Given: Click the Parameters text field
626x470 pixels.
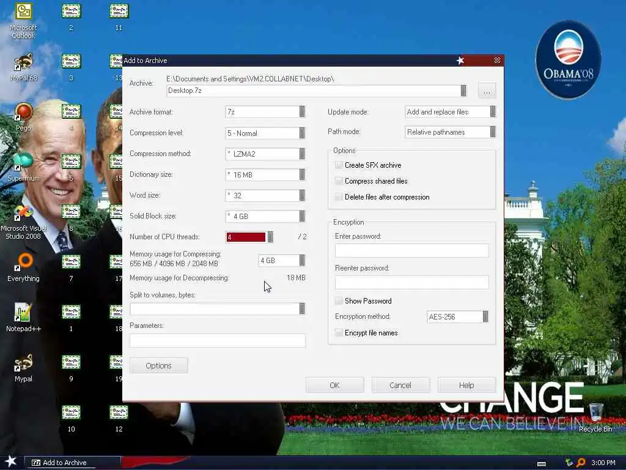Looking at the screenshot, I should [218, 340].
